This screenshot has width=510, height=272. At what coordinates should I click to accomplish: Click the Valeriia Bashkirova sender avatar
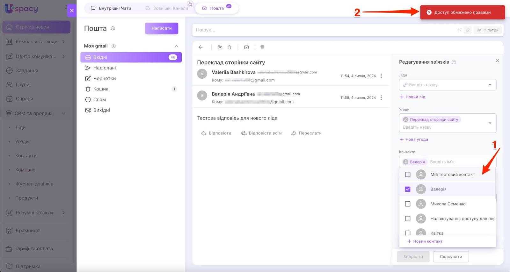tap(202, 74)
